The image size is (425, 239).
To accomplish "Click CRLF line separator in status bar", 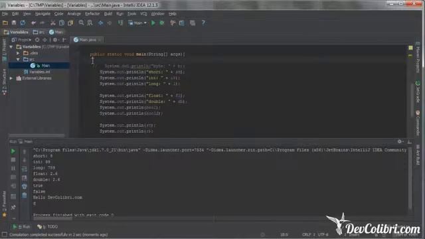I will [307, 234].
